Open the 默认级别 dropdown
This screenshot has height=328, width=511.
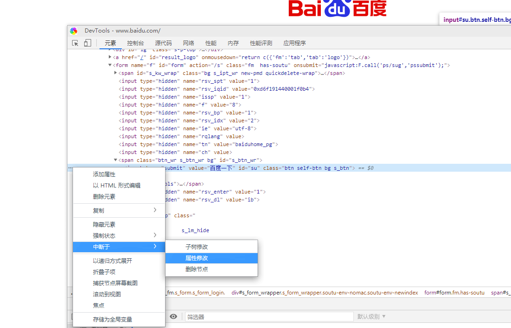click(x=371, y=316)
